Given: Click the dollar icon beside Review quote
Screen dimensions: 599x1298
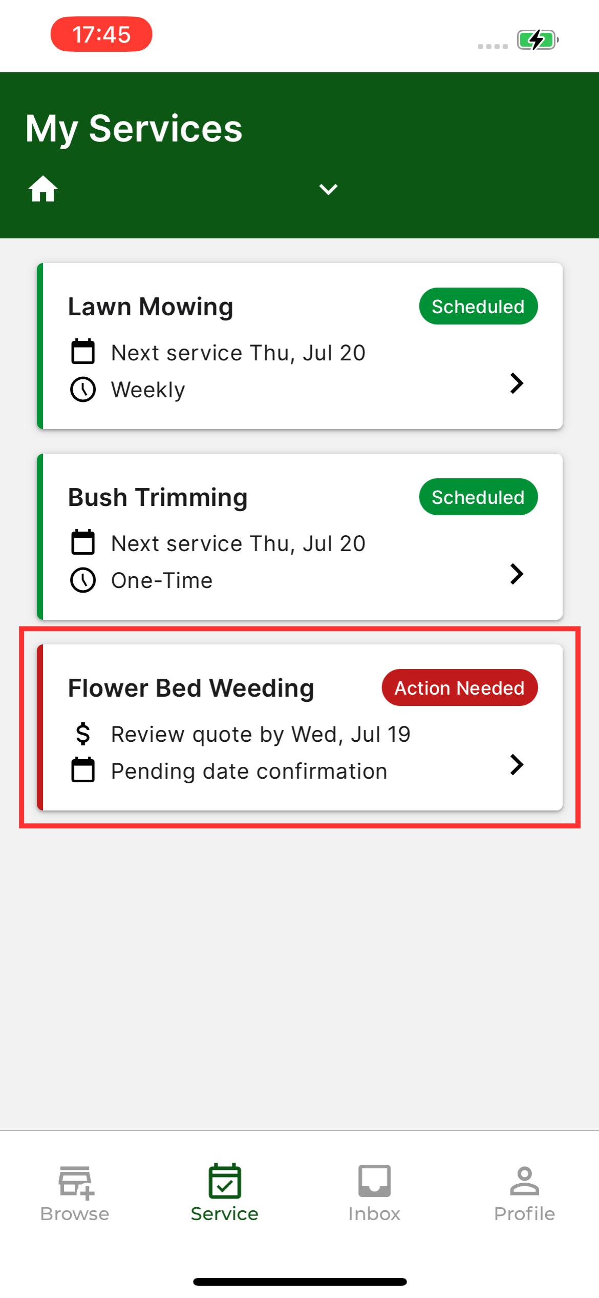Looking at the screenshot, I should [x=83, y=734].
